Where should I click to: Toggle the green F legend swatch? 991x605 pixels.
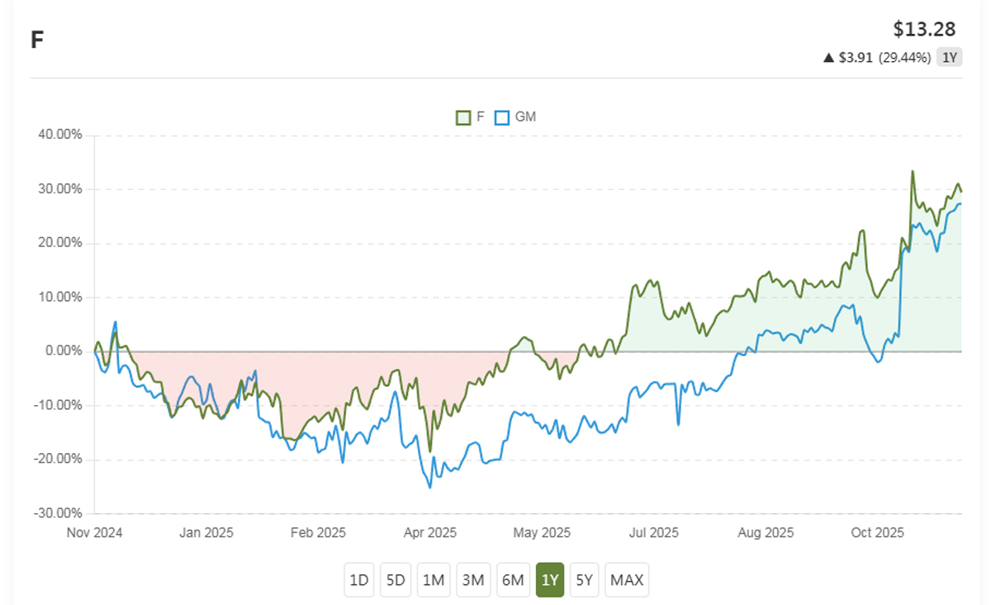point(463,117)
